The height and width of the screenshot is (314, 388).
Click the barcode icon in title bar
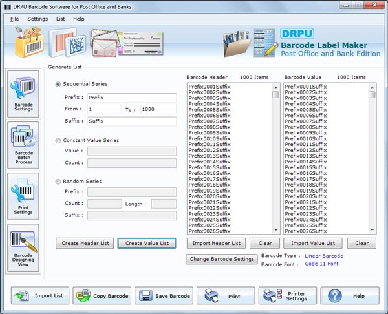pos(7,6)
